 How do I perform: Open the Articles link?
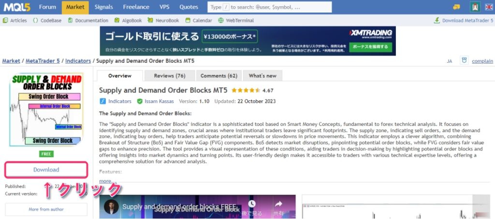pyautogui.click(x=15, y=20)
